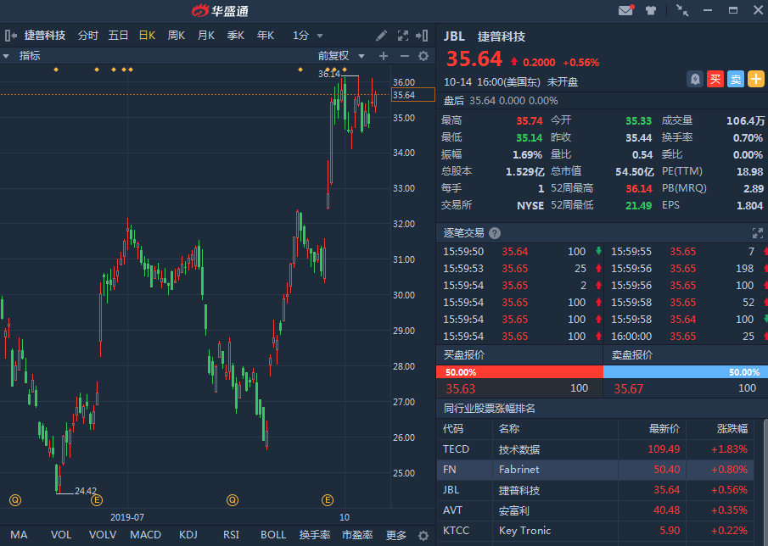Switch to 五日 five-day tab
The width and height of the screenshot is (768, 546).
(x=118, y=36)
